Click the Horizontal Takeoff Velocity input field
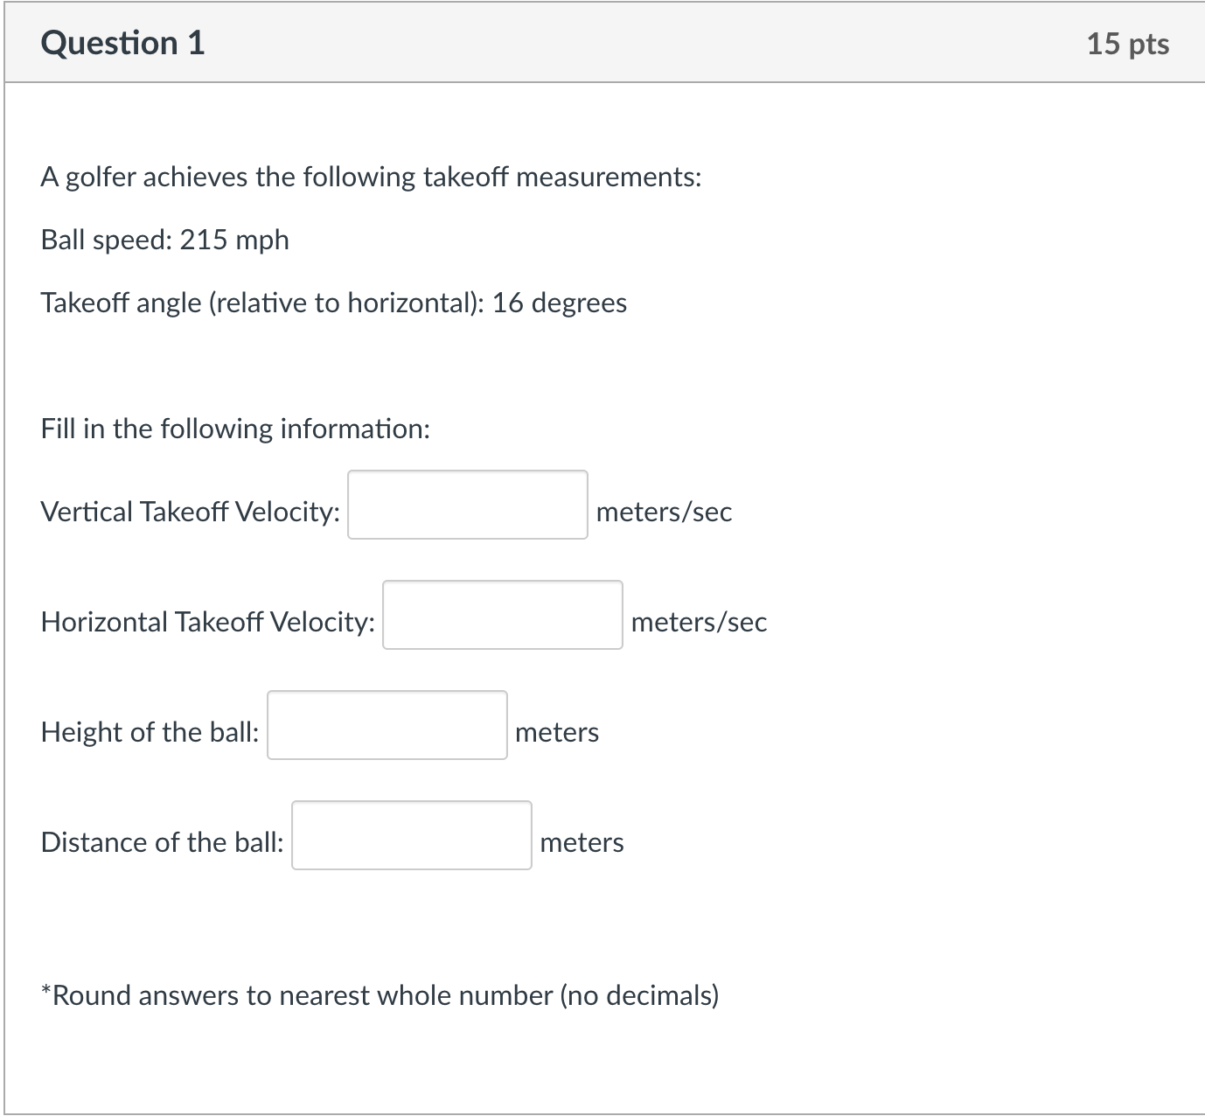 point(501,615)
